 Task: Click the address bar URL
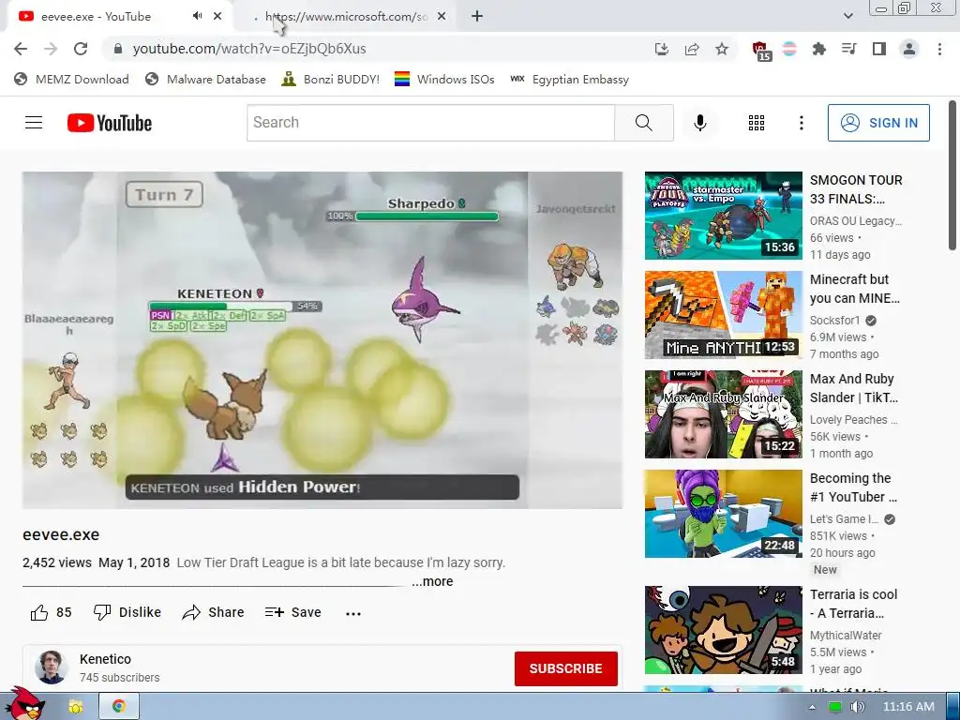pos(249,49)
